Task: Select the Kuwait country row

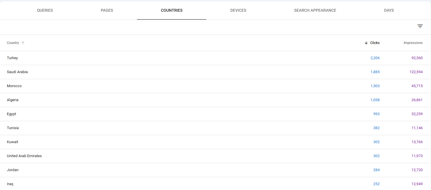Action: [x=215, y=142]
